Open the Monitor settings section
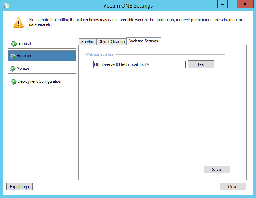 [x=42, y=68]
